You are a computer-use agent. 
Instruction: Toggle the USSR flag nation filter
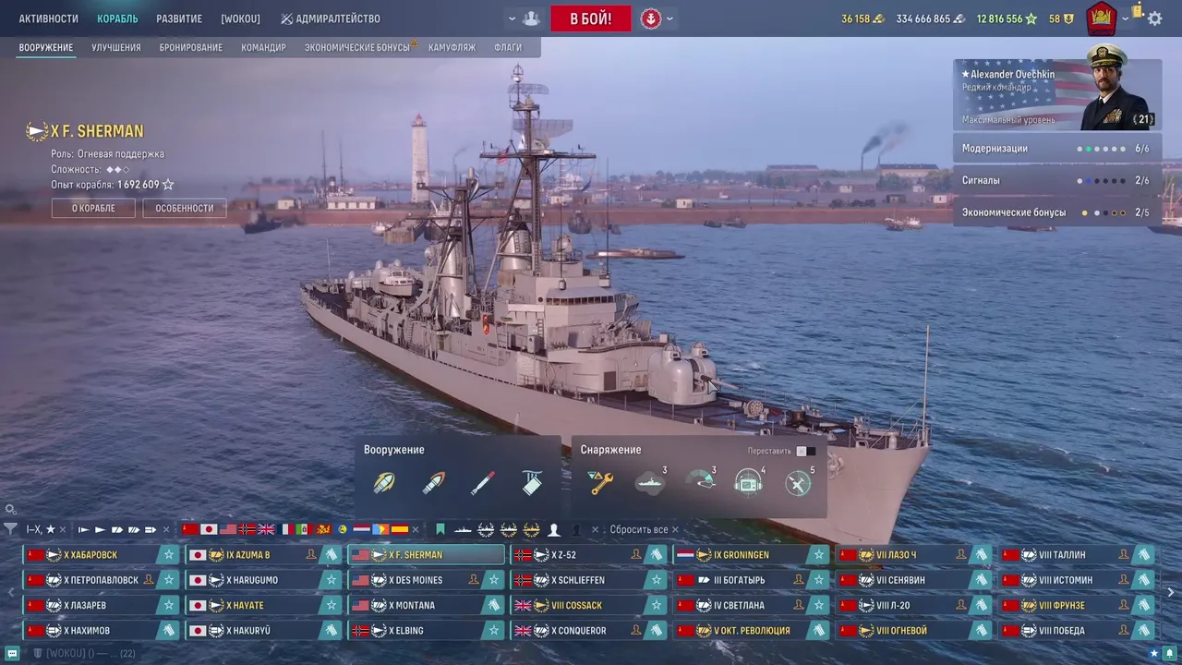click(x=190, y=529)
